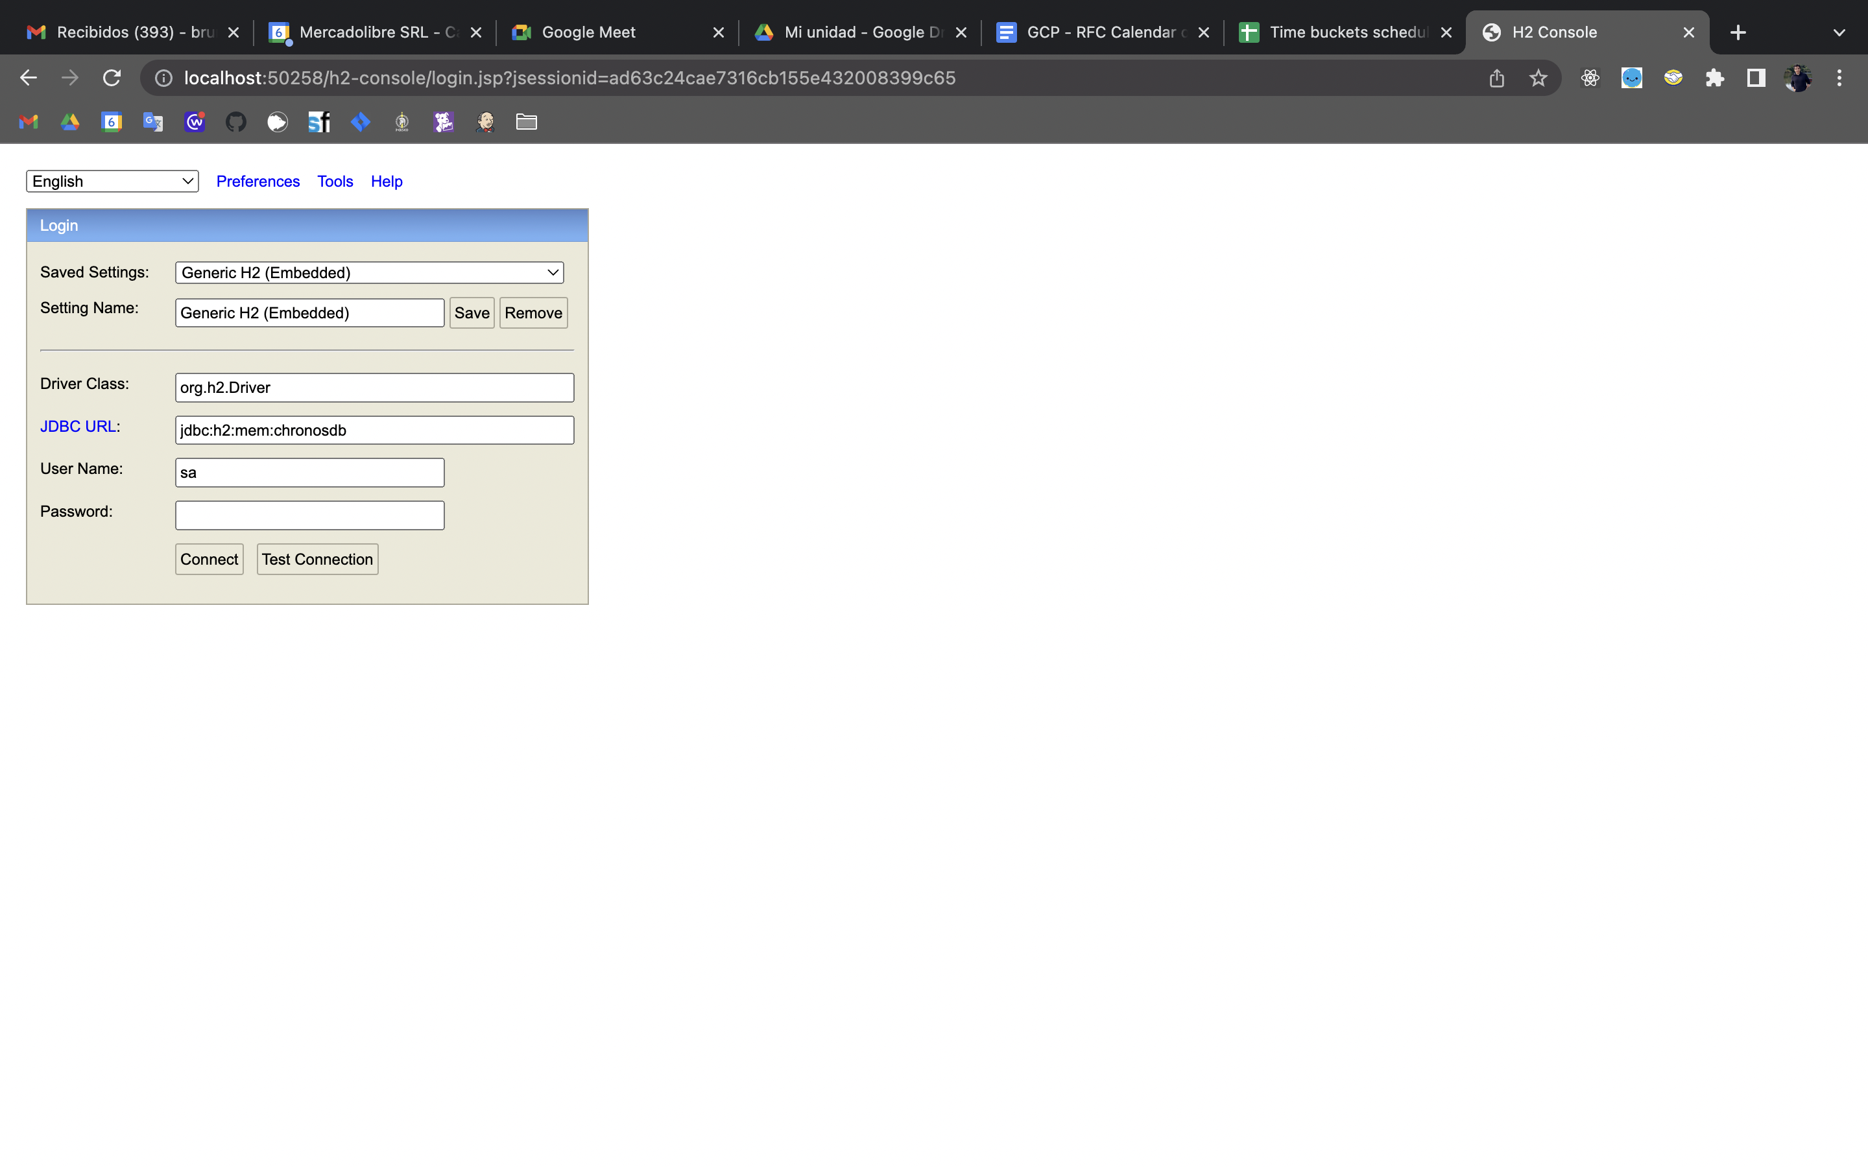Open the Google Translate bookmark icon
This screenshot has height=1167, width=1868.
(x=153, y=122)
